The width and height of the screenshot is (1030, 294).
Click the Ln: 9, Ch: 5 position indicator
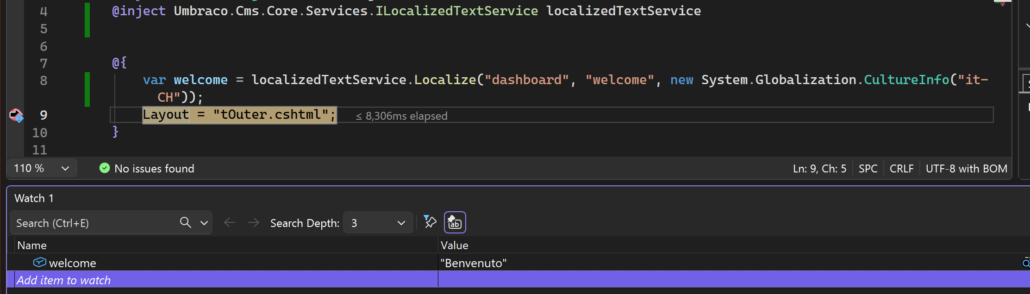819,169
